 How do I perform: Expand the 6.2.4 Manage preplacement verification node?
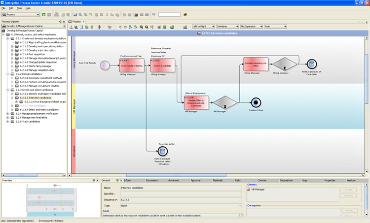(x=7, y=113)
